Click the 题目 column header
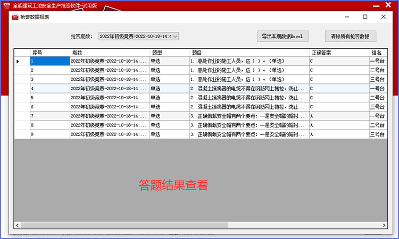The height and width of the screenshot is (239, 399). pyautogui.click(x=248, y=53)
